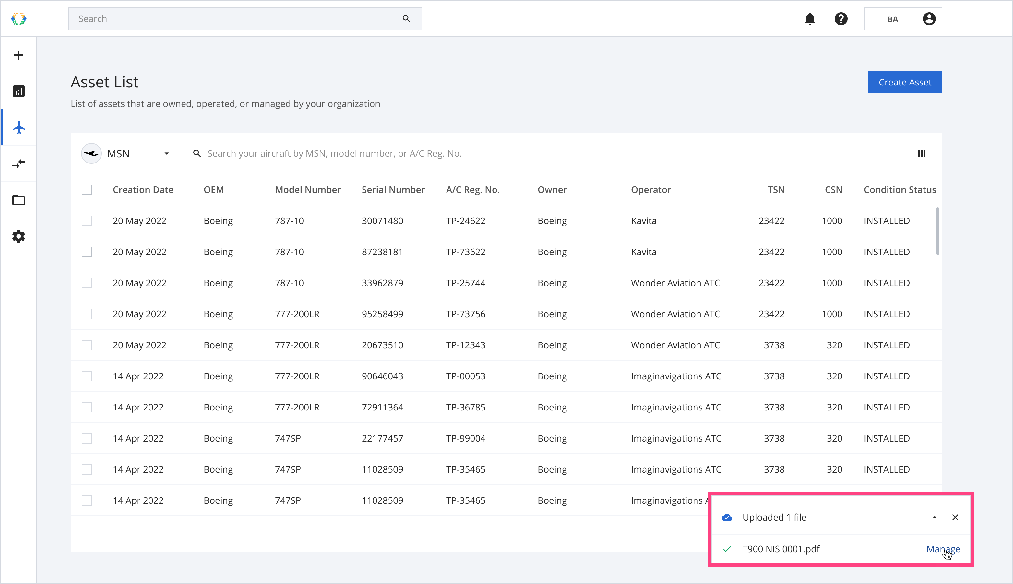The image size is (1013, 584).
Task: Close the upload notification panel
Action: pyautogui.click(x=955, y=517)
